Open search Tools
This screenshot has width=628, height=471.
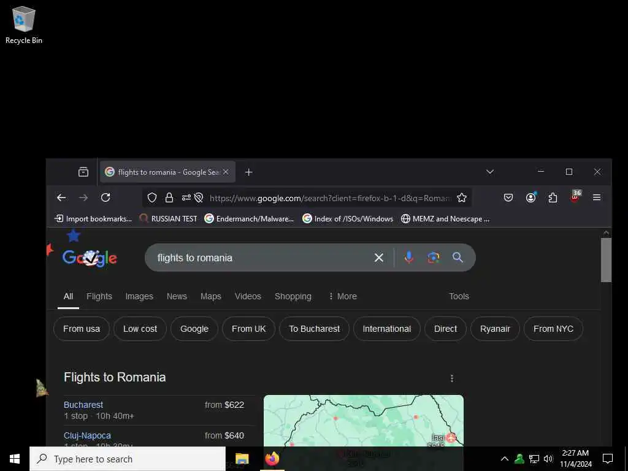click(459, 296)
